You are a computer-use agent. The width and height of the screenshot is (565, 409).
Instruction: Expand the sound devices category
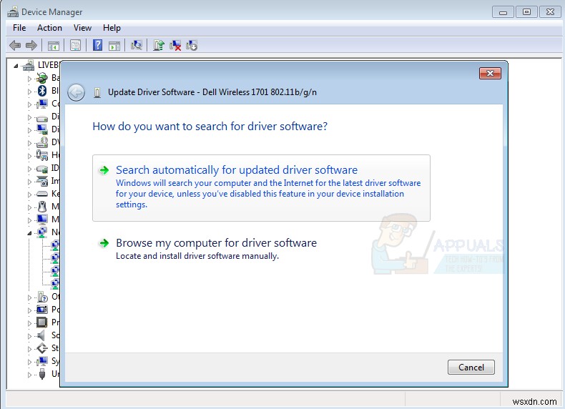click(29, 336)
